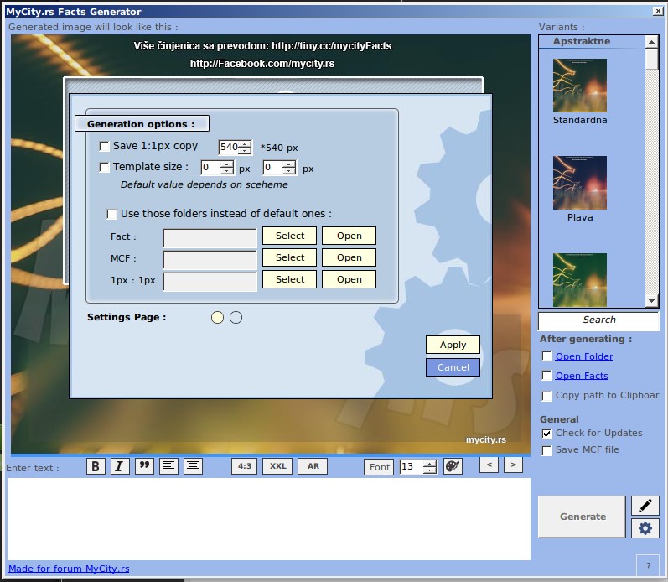668x582 pixels.
Task: Click the Generate button
Action: 582,517
